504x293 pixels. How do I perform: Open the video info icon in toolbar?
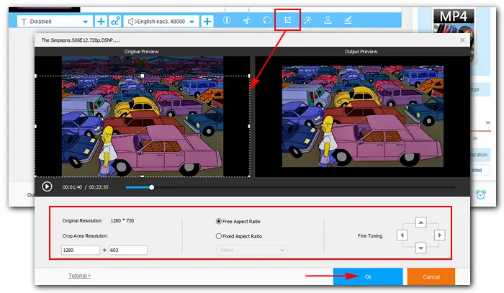click(227, 20)
